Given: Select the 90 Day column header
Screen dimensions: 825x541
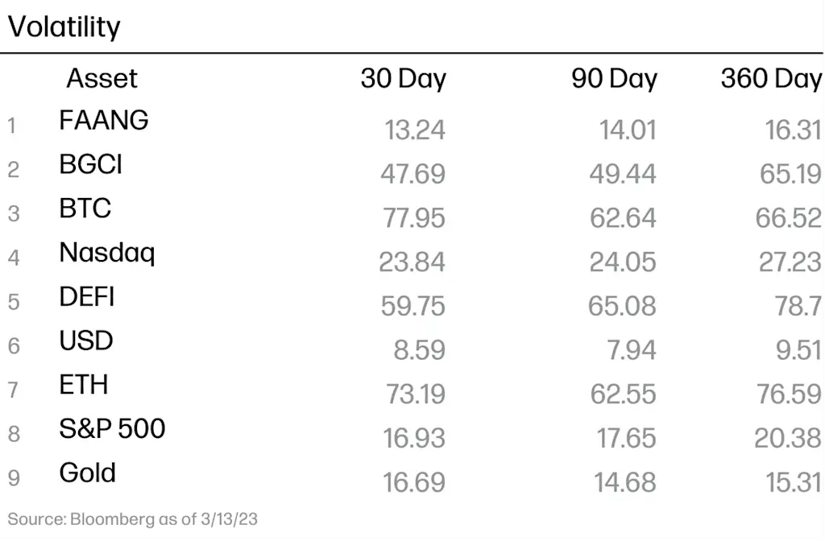Looking at the screenshot, I should tap(615, 80).
